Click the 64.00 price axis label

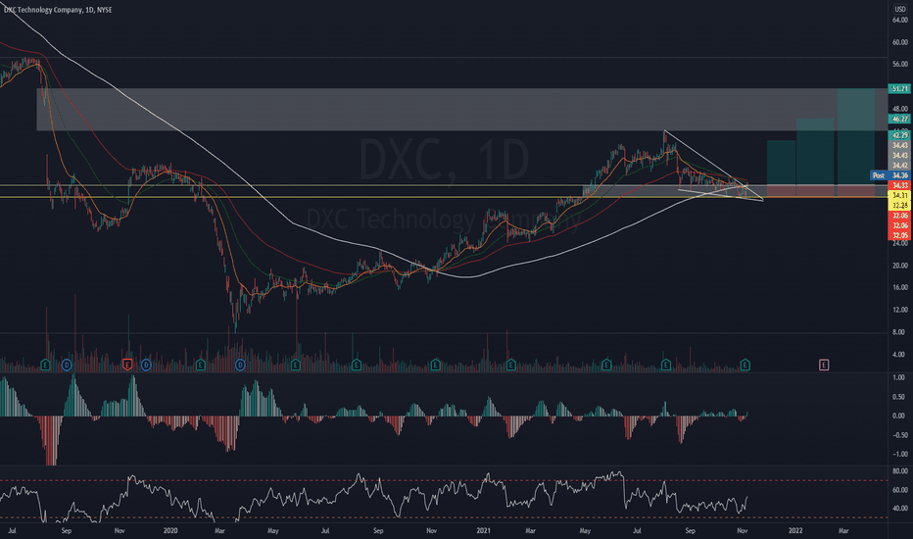(899, 20)
